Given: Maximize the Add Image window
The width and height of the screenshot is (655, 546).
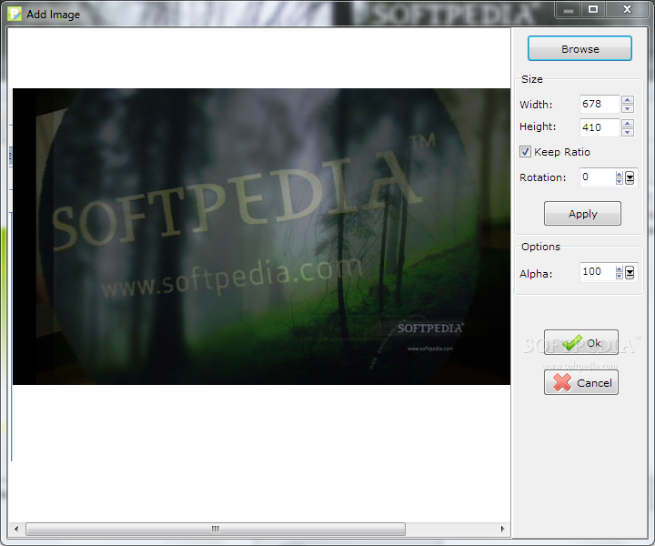Looking at the screenshot, I should (x=593, y=9).
